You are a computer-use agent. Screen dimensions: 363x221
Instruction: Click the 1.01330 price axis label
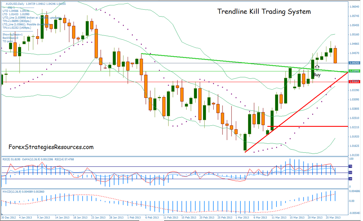(354, 155)
